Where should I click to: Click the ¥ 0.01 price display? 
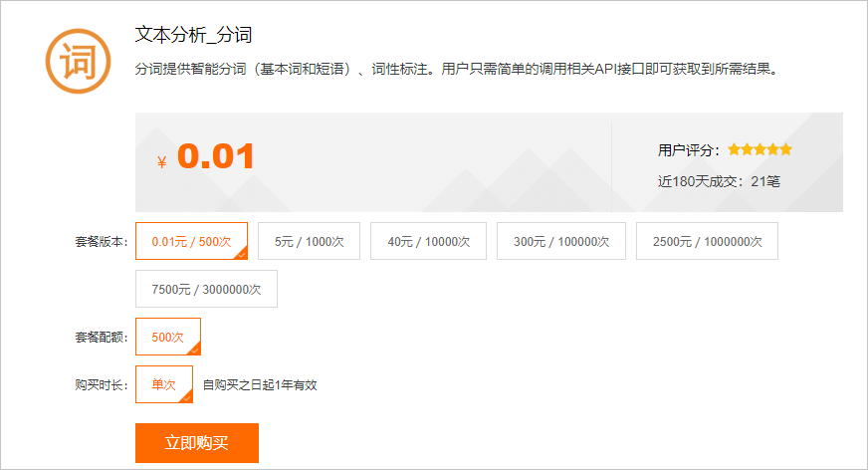[x=206, y=156]
